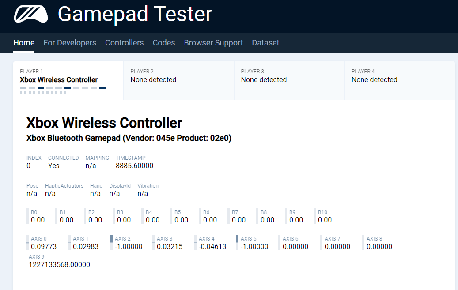Viewport: 458px width, 290px height.
Task: Click the AXIS 3 value 0.03215
Action: click(x=170, y=246)
